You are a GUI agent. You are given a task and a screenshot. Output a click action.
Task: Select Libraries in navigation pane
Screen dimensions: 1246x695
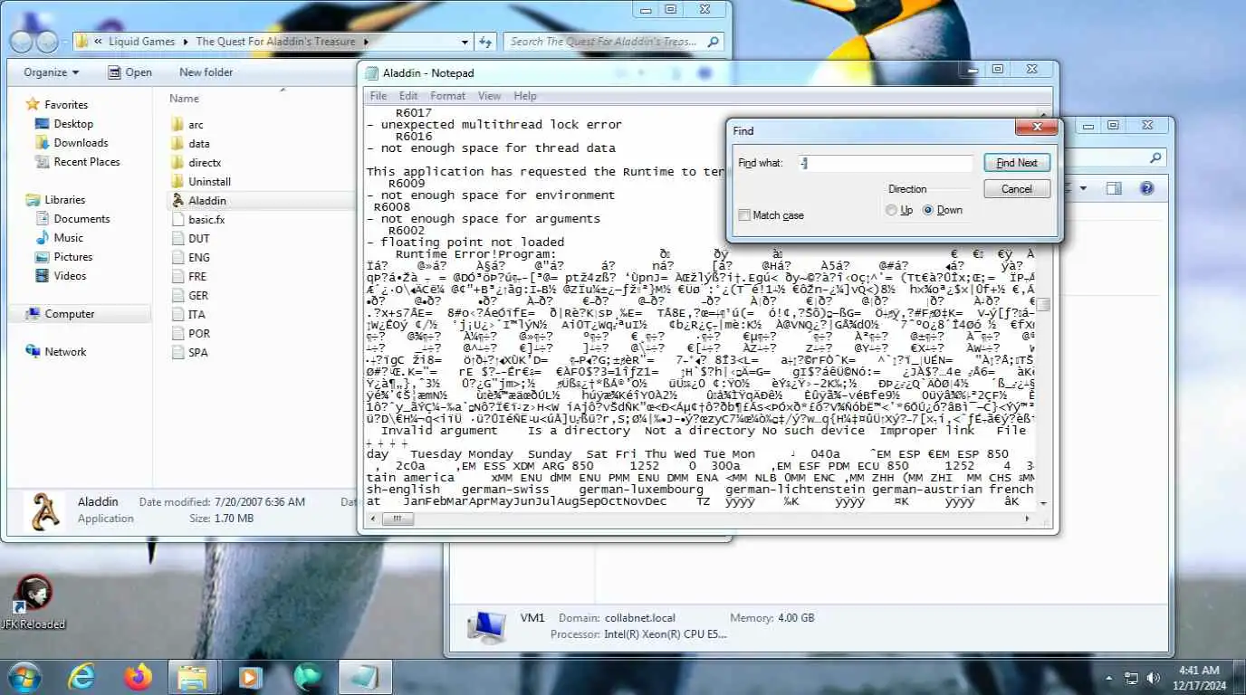click(x=64, y=200)
